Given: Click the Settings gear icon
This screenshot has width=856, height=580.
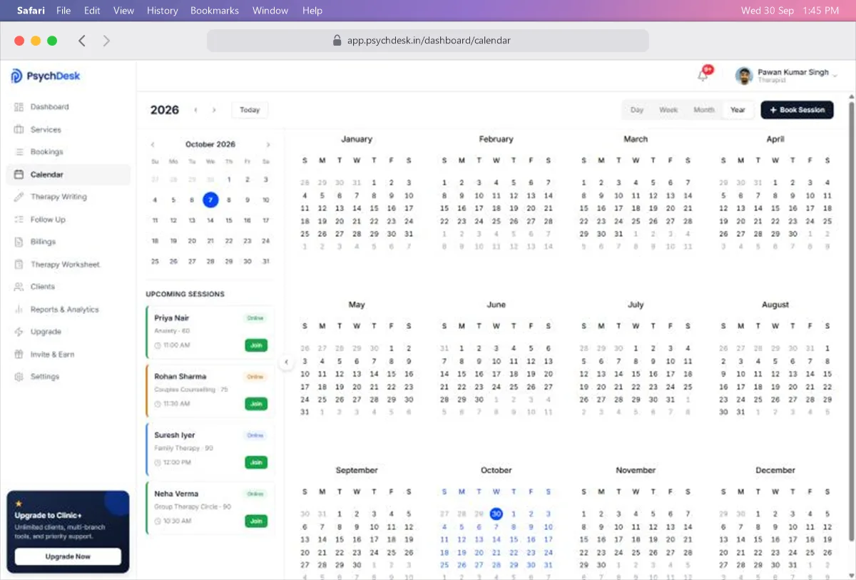Looking at the screenshot, I should [x=19, y=377].
